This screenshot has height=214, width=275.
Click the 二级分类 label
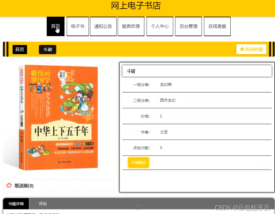tap(141, 100)
